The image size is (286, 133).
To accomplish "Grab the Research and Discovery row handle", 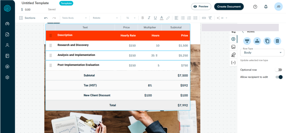I will coord(51,46).
